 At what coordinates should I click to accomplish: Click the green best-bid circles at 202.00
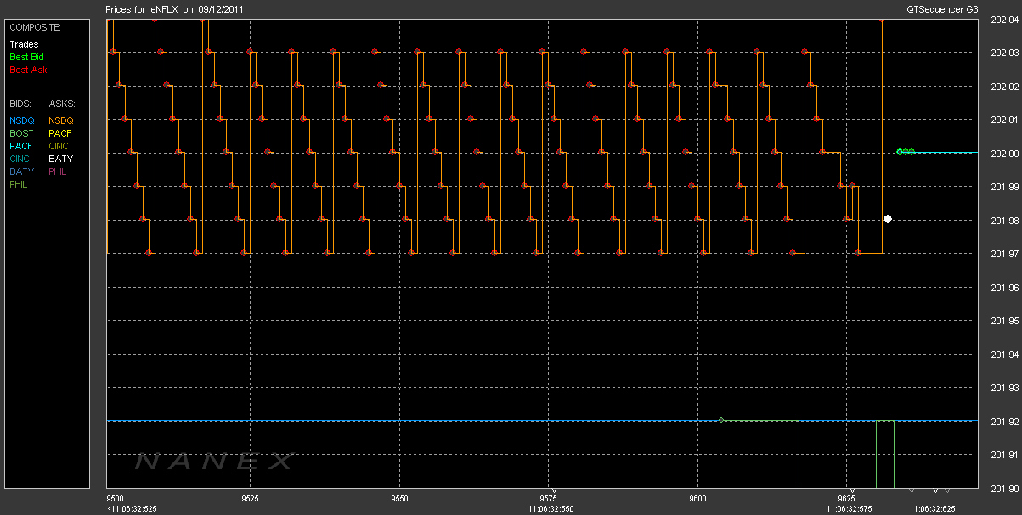pos(906,152)
